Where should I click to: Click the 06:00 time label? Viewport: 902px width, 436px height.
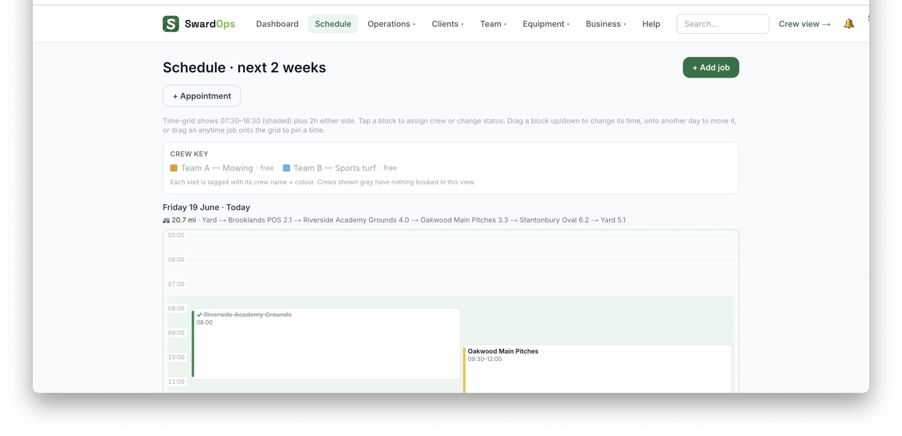tap(176, 260)
